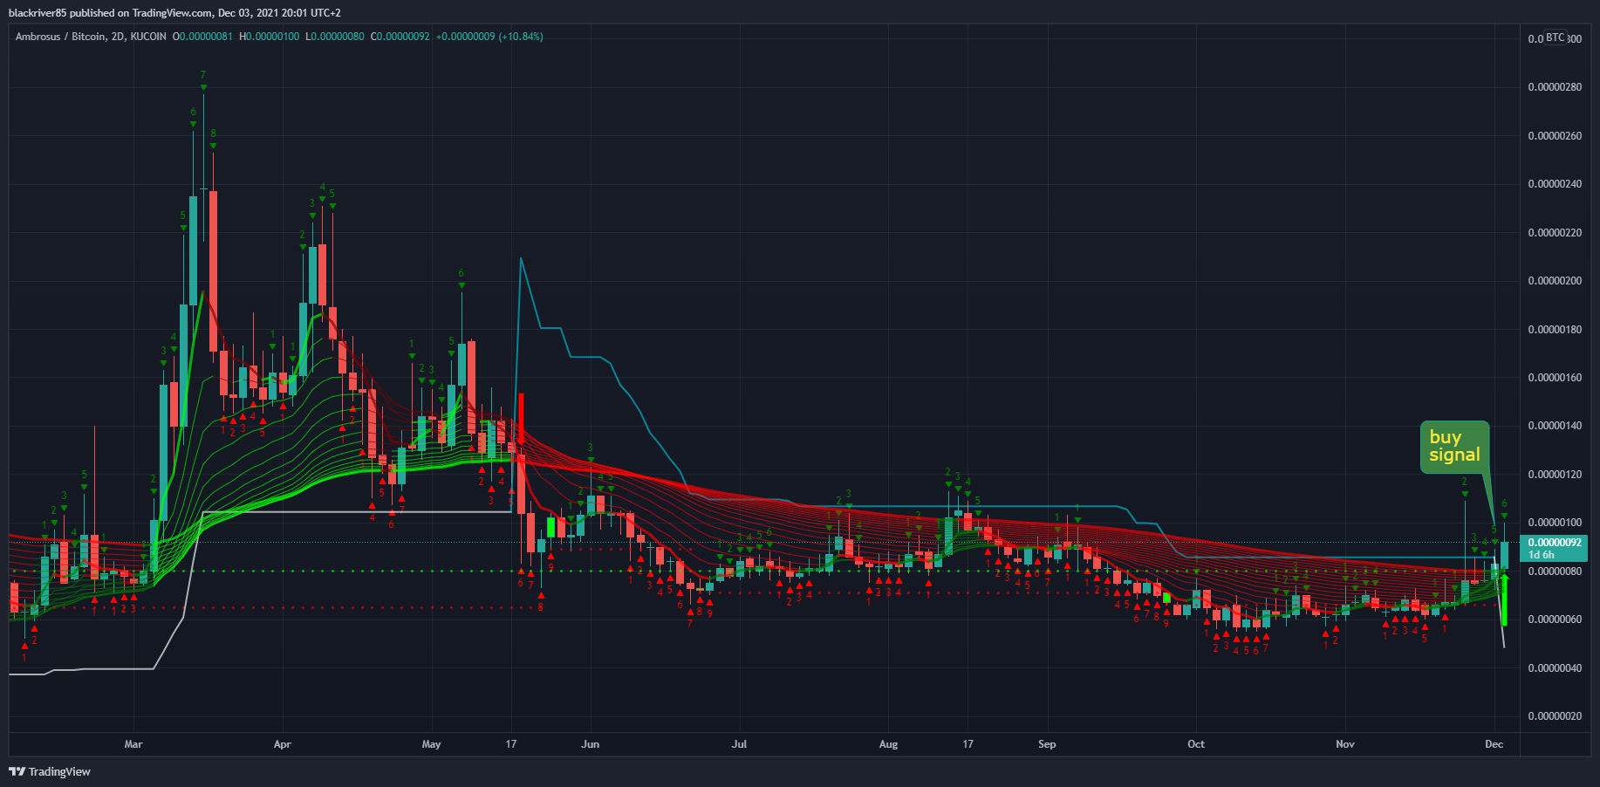
Task: Click the '17' date label between May and Jun
Action: click(x=511, y=744)
